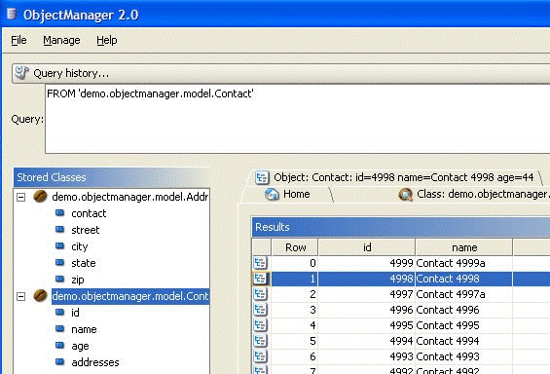Click the field icon next to age
The width and height of the screenshot is (550, 374).
tap(60, 345)
